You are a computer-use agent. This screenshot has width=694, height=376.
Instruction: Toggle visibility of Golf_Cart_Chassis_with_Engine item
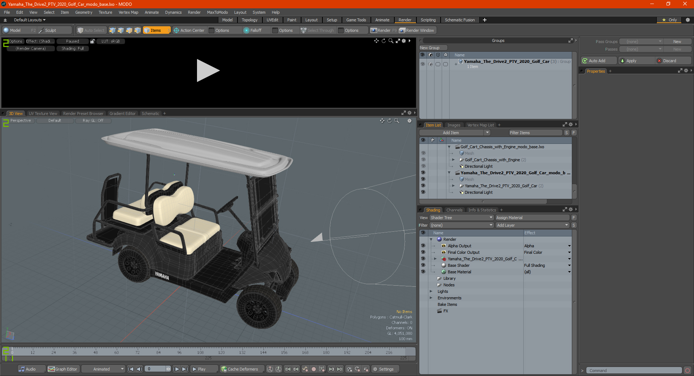point(423,160)
